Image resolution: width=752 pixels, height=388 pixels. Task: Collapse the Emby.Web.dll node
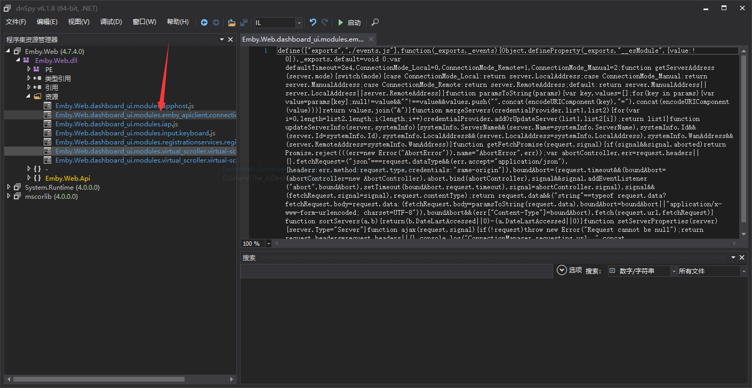(18, 60)
